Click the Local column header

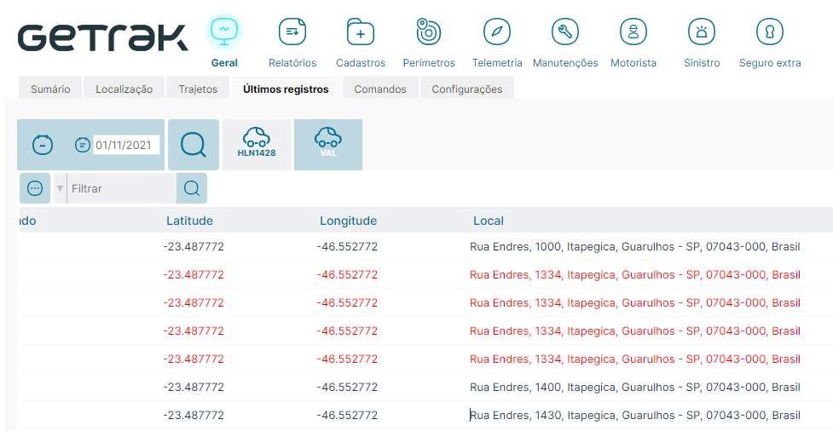click(x=489, y=221)
